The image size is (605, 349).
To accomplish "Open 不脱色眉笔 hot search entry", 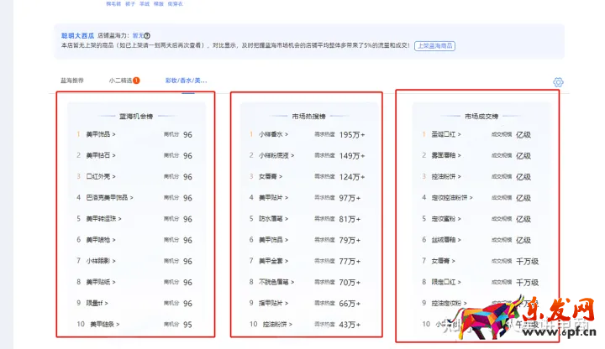I will [274, 282].
